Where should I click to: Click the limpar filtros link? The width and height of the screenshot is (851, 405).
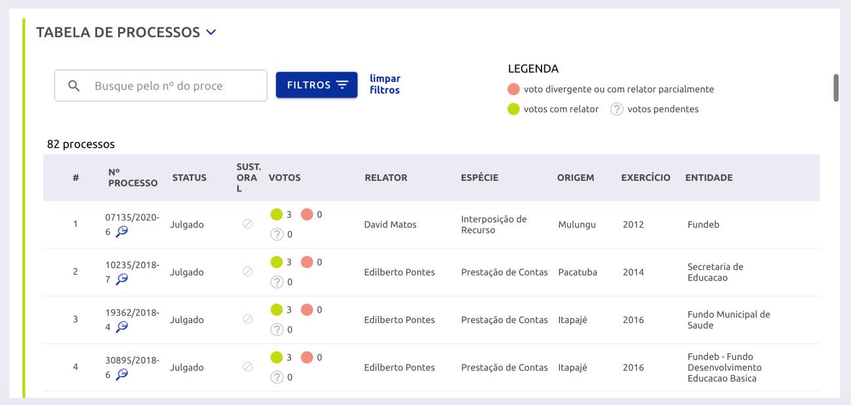(385, 85)
